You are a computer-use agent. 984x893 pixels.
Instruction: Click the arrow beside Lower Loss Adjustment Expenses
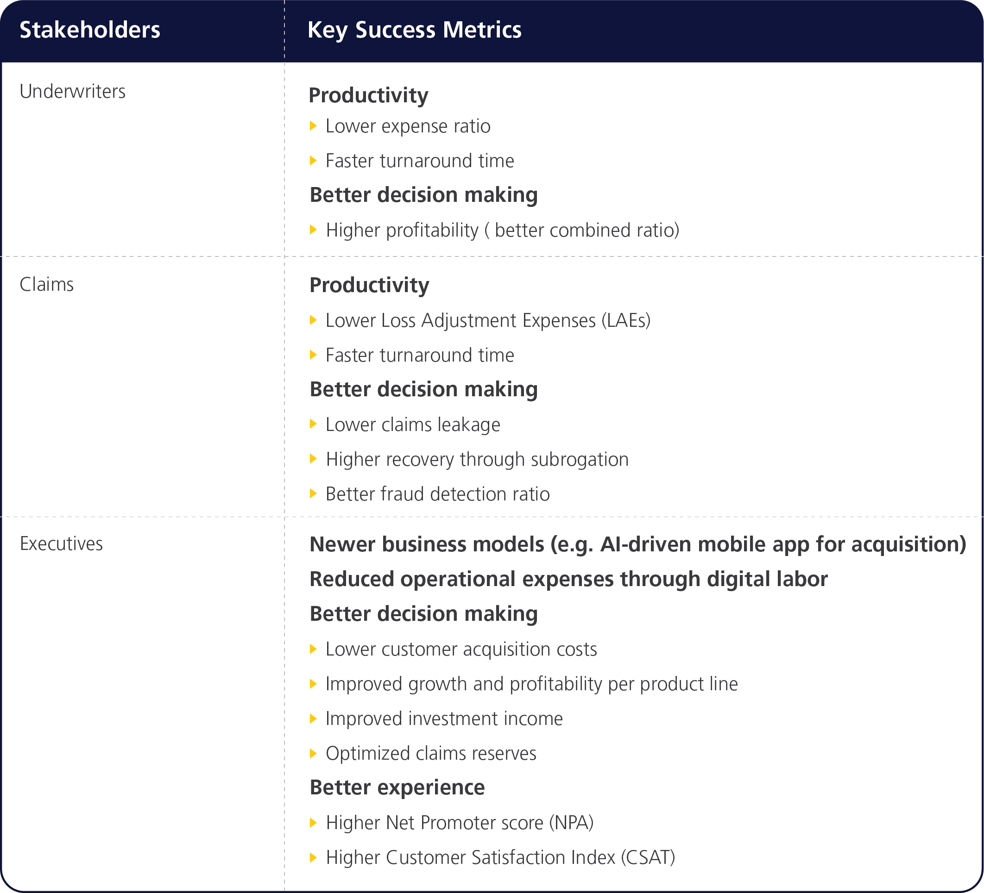pos(313,320)
